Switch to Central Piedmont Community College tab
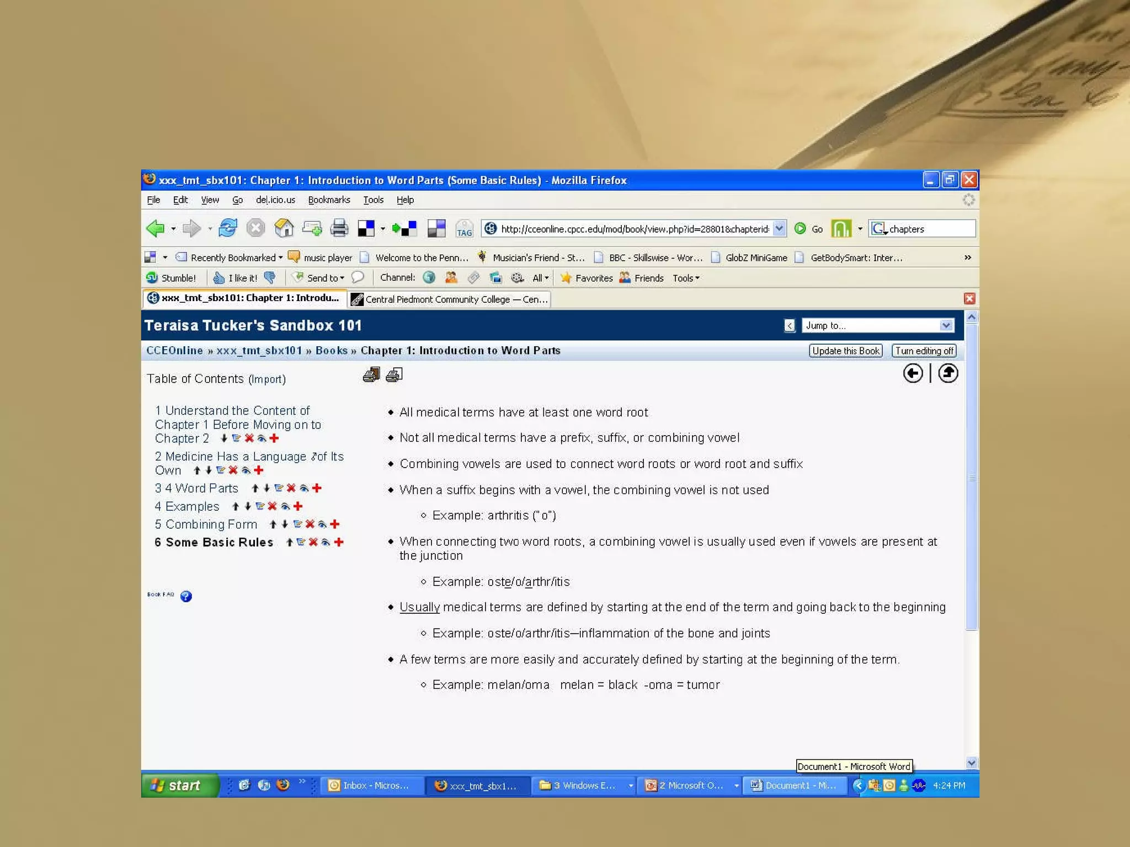 (450, 299)
